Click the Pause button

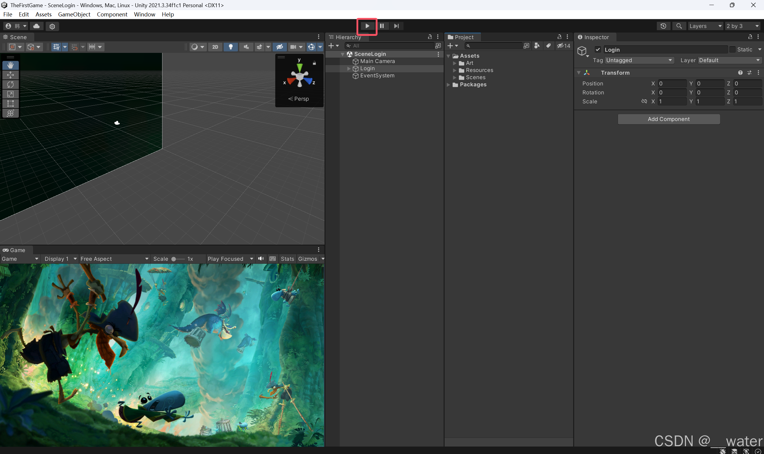382,26
